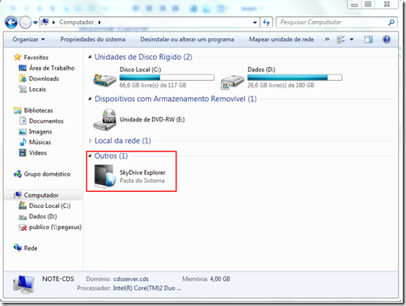Select Disco Local (C:) drive icon
This screenshot has width=406, height=306.
104,80
